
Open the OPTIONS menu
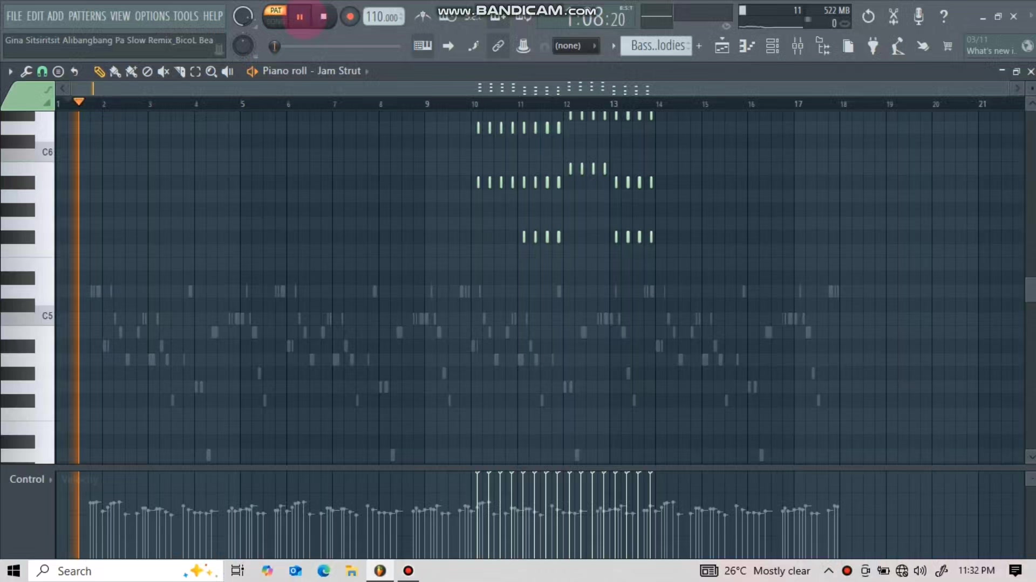pyautogui.click(x=152, y=16)
